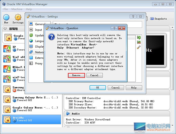Open Extensions category in Settings dialog

coord(36,58)
